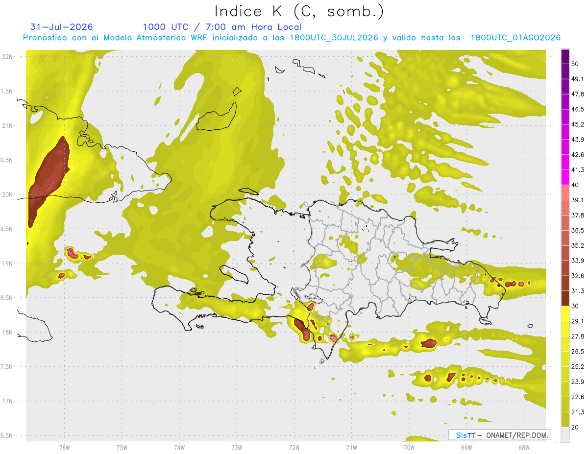Click the 68W longitude label
The height and width of the screenshot is (454, 588).
(x=524, y=447)
